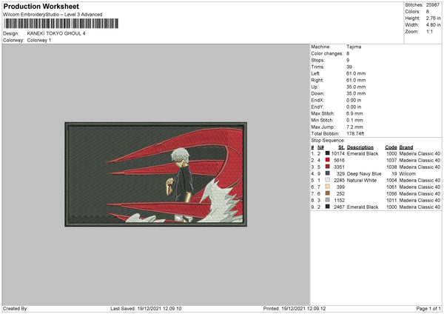Click the gray swatch for code 1011
Screen dimensions: 444x314
(327, 200)
